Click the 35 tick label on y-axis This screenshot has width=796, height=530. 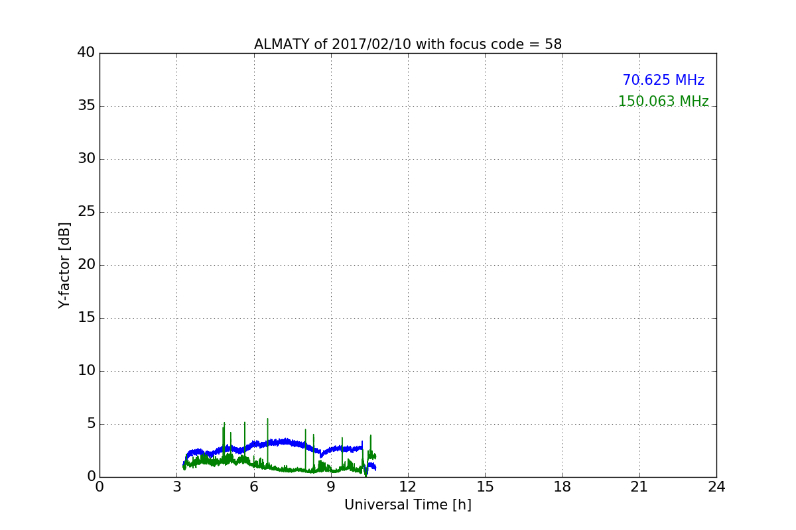86,106
